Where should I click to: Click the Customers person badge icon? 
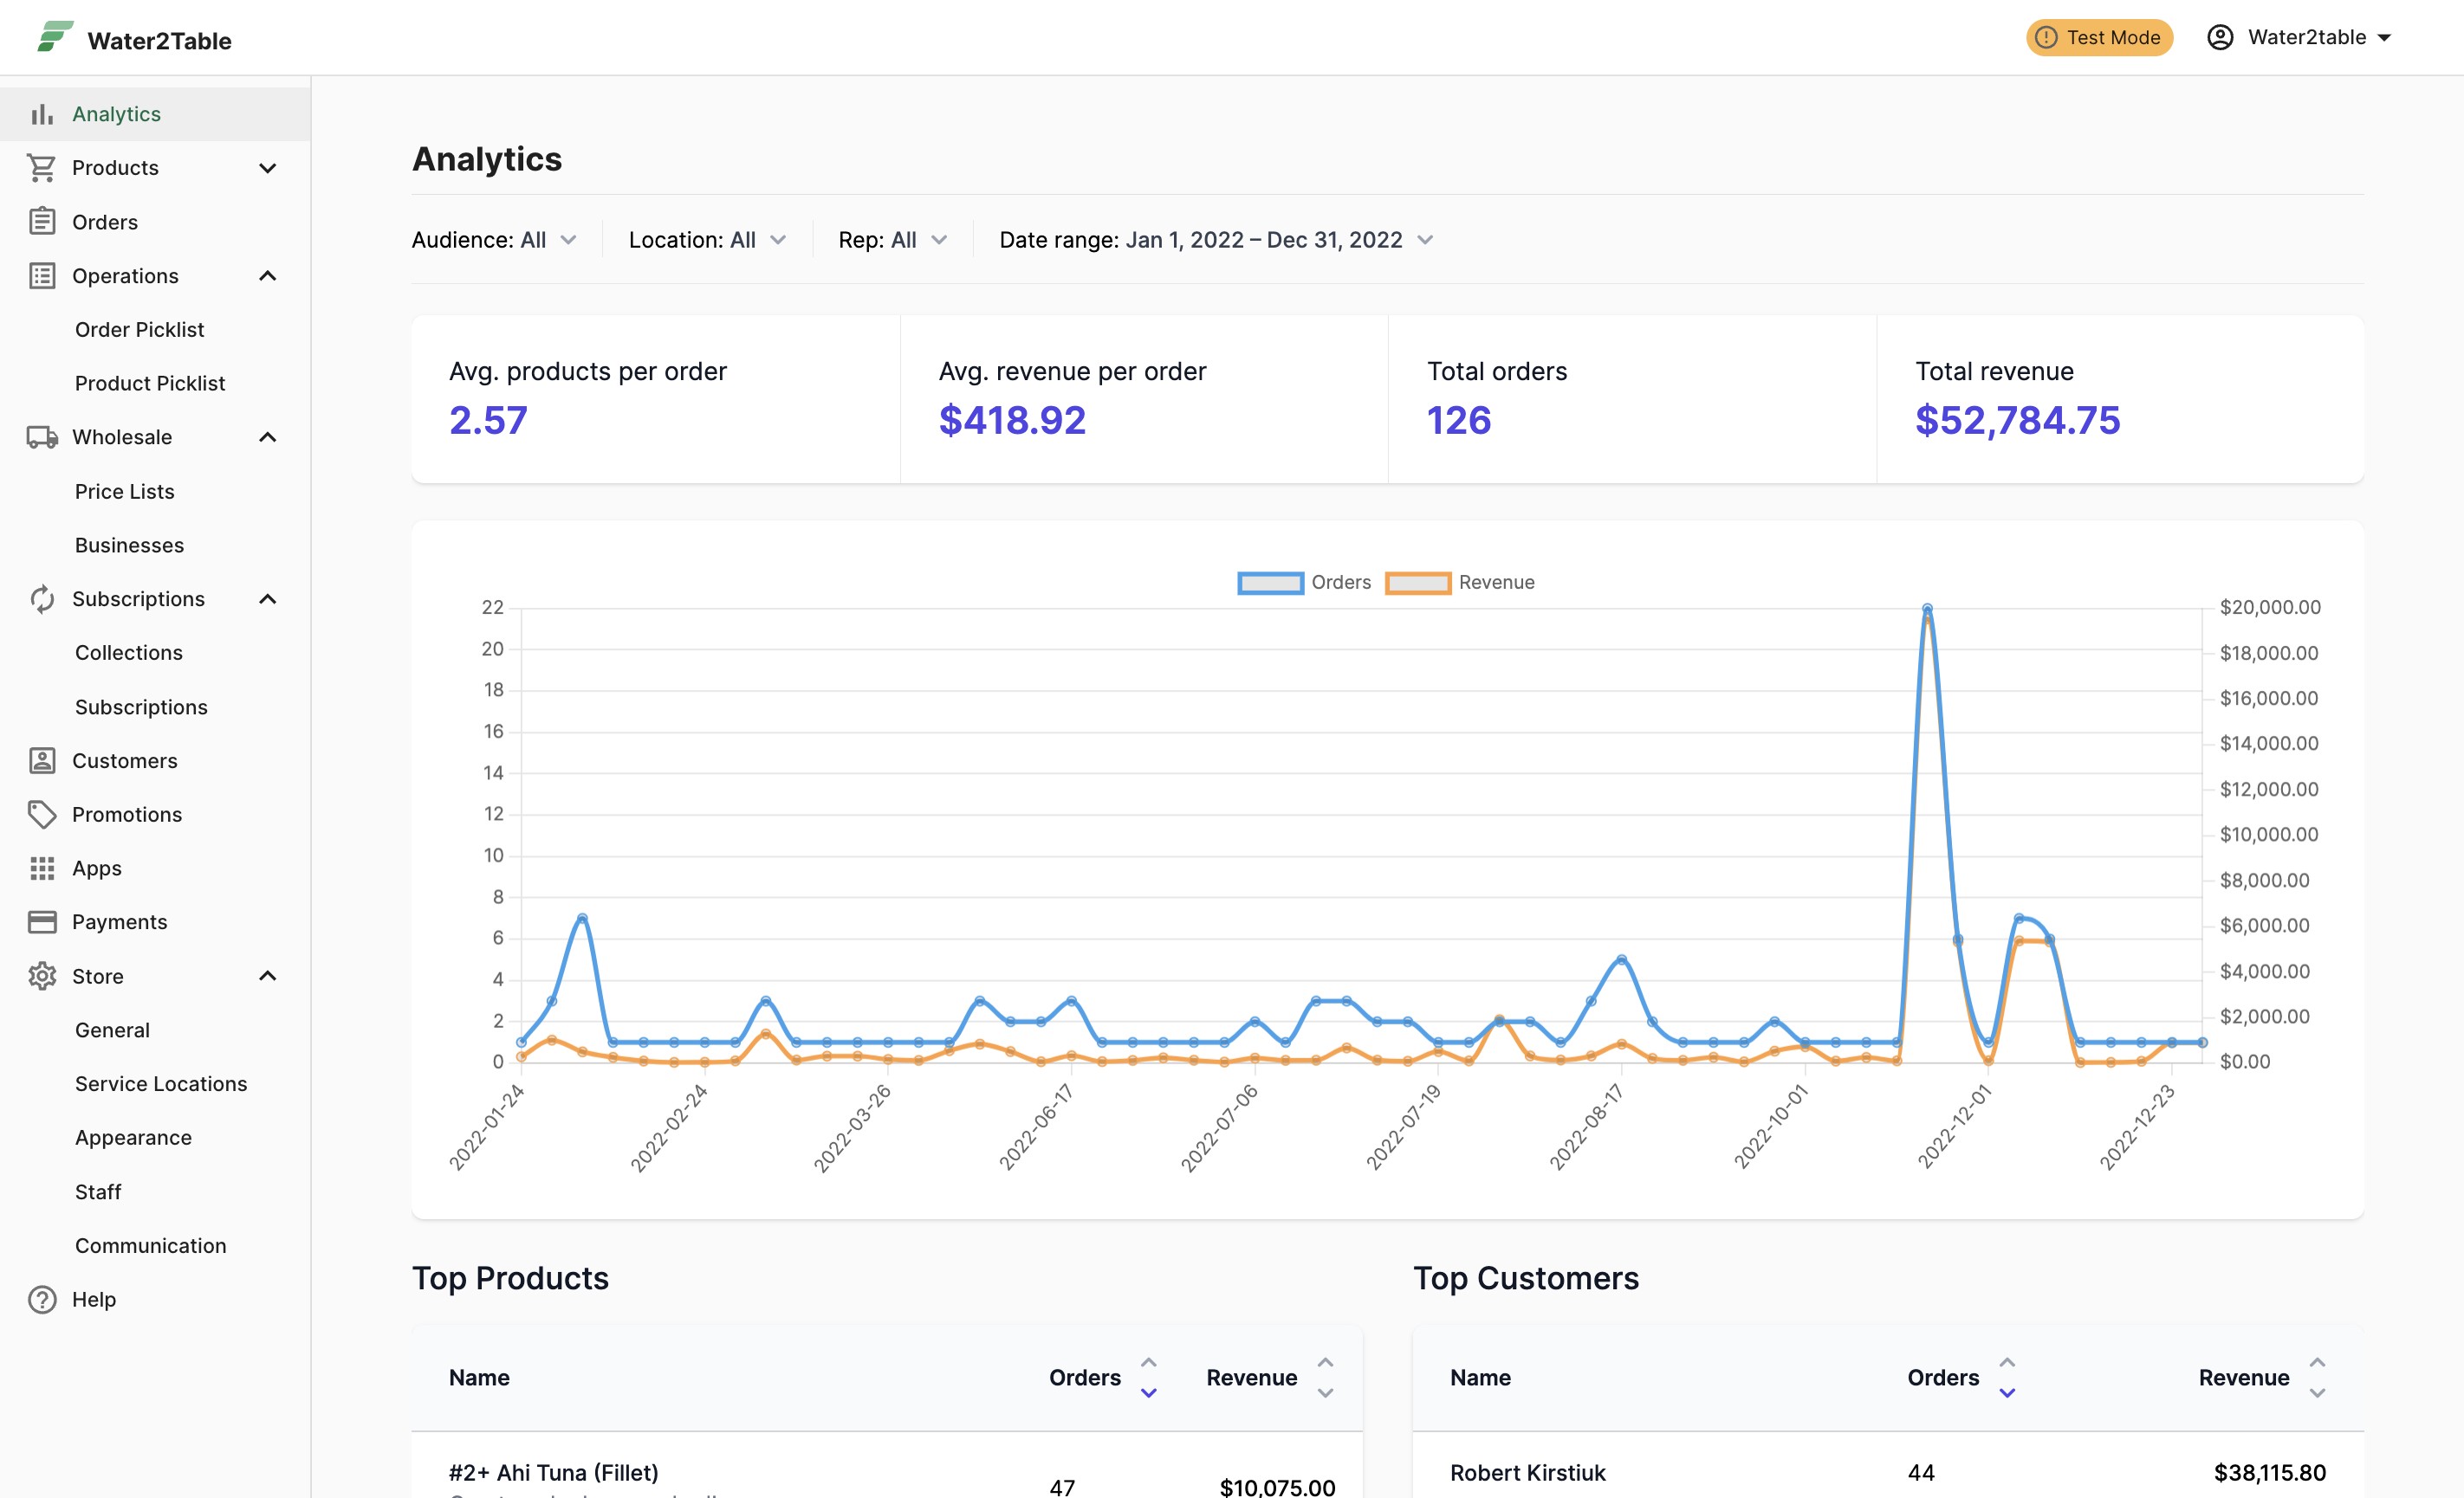(42, 760)
